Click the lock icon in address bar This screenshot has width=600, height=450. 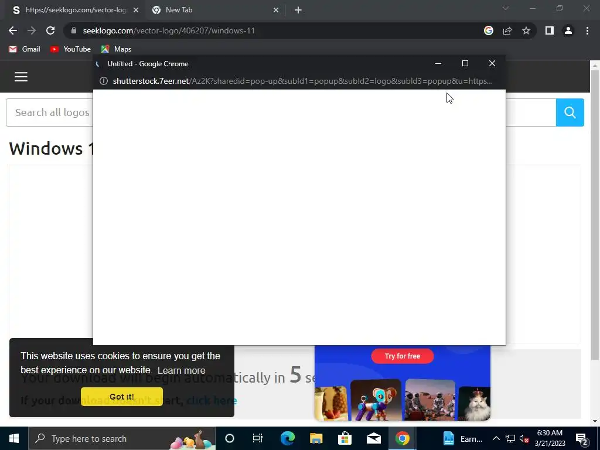[74, 30]
